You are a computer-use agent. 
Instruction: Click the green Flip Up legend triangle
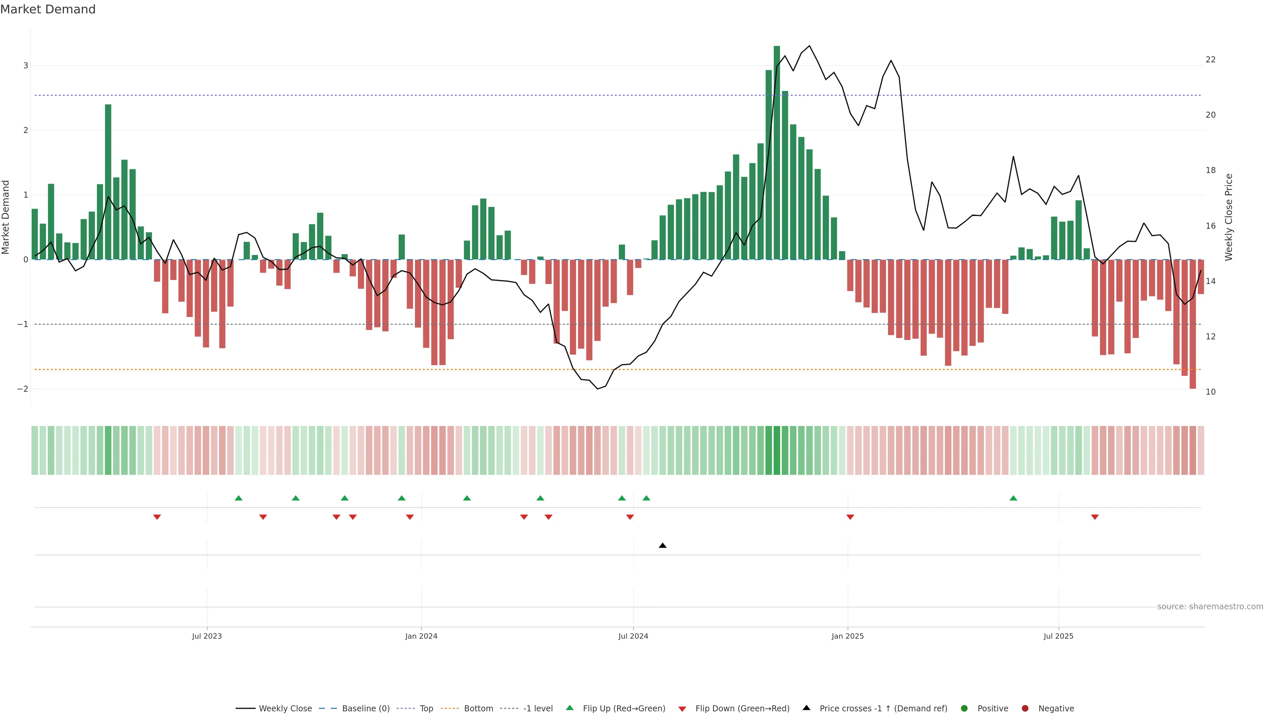[x=570, y=708]
